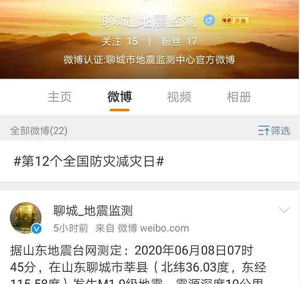
Task: View the 粉丝 17 followers list
Action: pyautogui.click(x=179, y=42)
